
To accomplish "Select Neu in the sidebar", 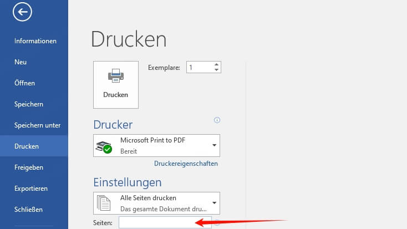I will click(x=21, y=62).
